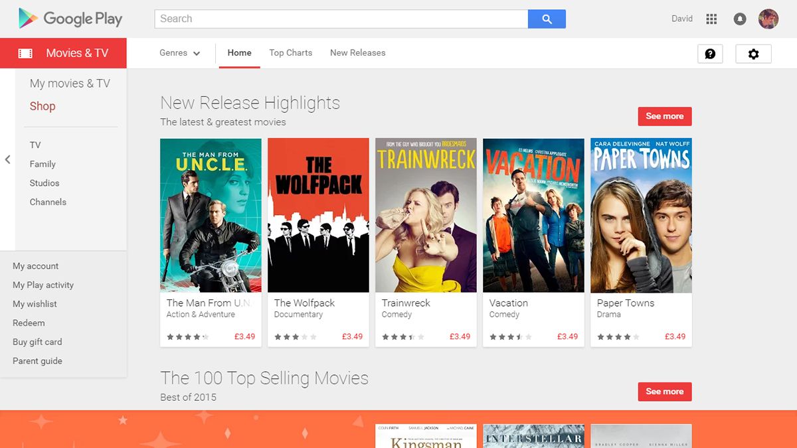Switch to the Top Charts tab

(x=290, y=53)
